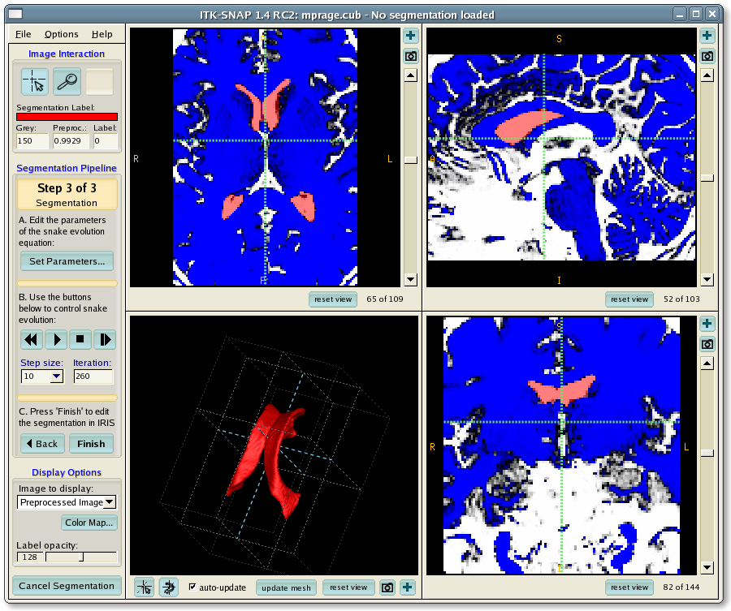Viewport: 731px width, 611px height.
Task: Take a snapshot of the 3D view
Action: click(x=388, y=587)
